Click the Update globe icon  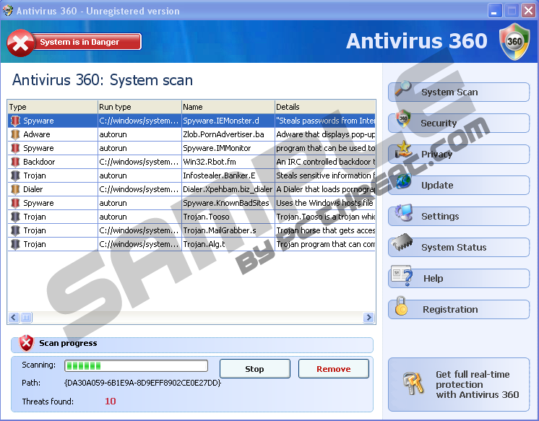[x=404, y=181]
